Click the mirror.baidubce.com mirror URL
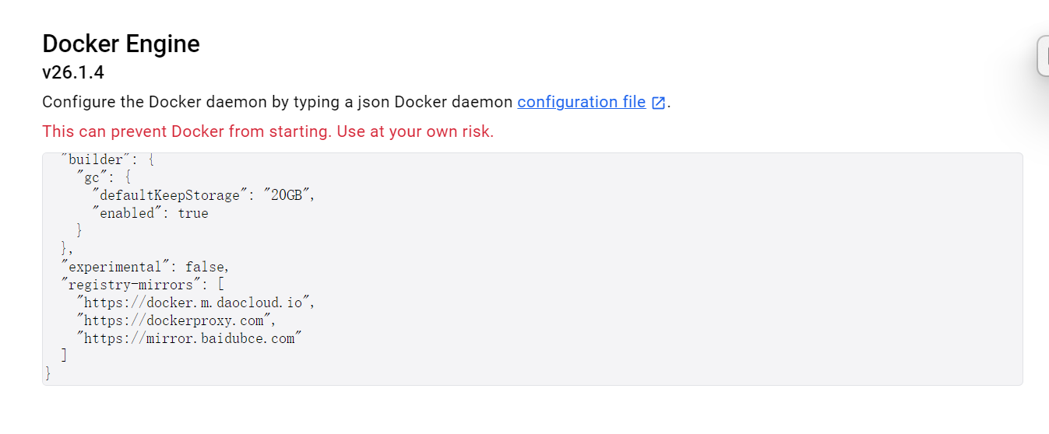 click(188, 338)
